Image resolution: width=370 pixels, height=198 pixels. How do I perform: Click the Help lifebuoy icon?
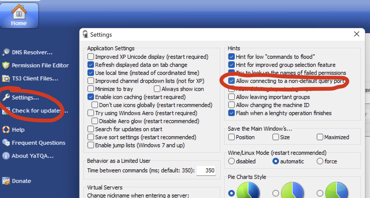(x=6, y=130)
